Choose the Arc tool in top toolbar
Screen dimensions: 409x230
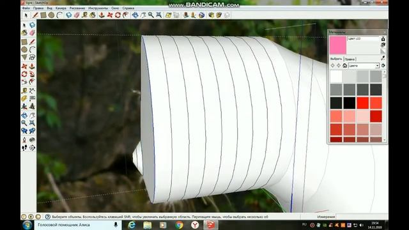pyautogui.click(x=59, y=15)
